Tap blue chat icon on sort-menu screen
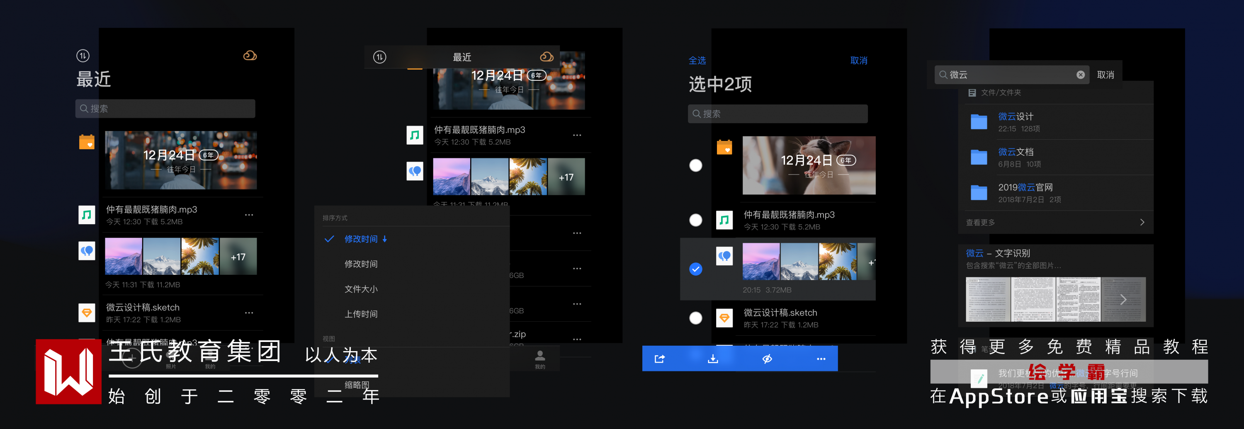This screenshot has width=1244, height=429. click(415, 171)
